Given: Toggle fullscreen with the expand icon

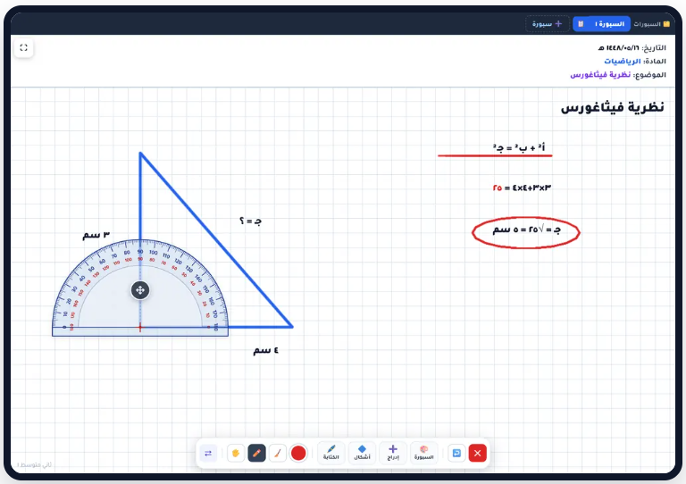Looking at the screenshot, I should (x=23, y=47).
